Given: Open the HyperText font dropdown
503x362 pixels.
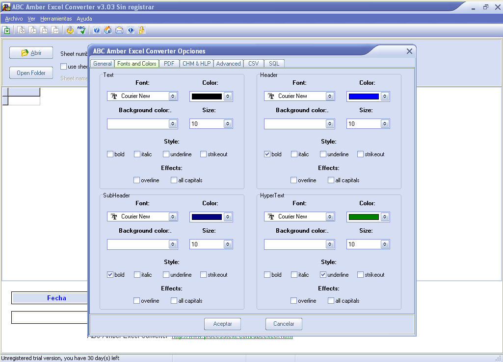Looking at the screenshot, I should (330, 217).
